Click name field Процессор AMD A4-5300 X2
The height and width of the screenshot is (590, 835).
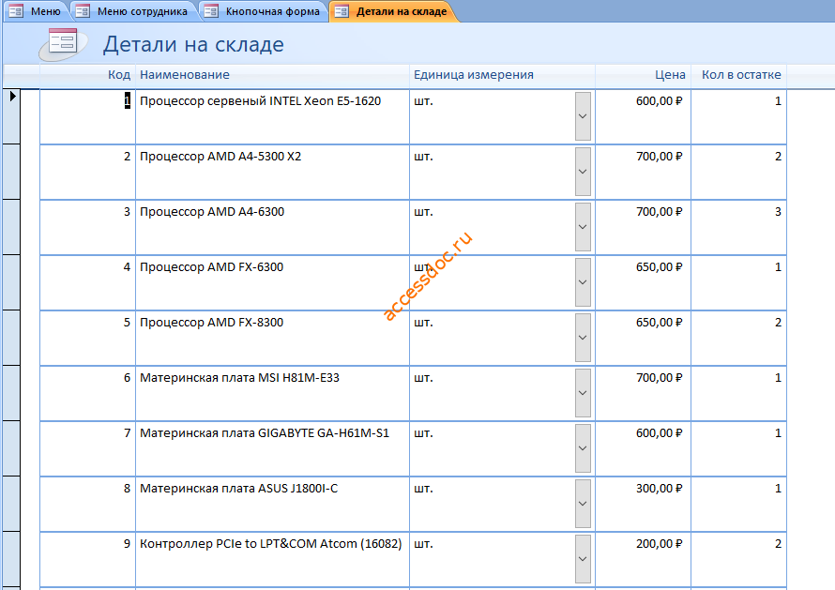(273, 172)
